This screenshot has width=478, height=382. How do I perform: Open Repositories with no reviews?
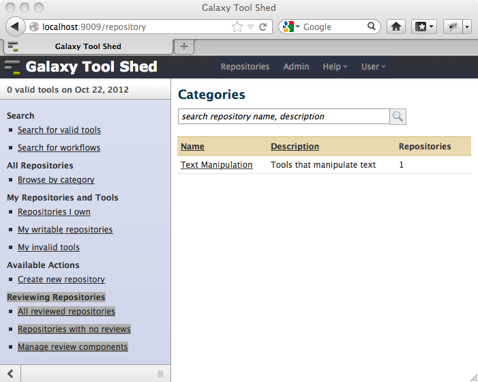tap(74, 329)
